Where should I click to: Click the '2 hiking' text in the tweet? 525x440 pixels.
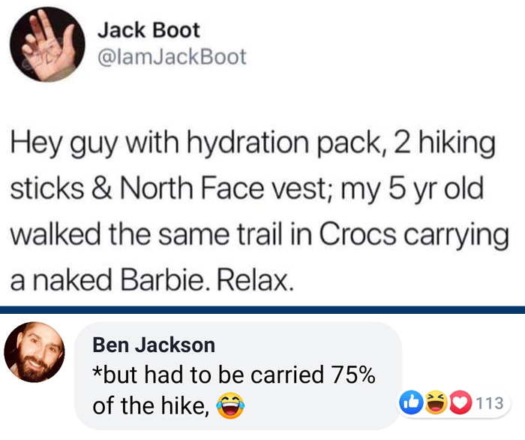tap(445, 143)
